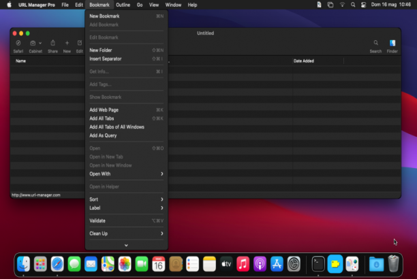Screen dimensions: 417x279
Task: Open the Search toolbar icon
Action: coord(375,43)
